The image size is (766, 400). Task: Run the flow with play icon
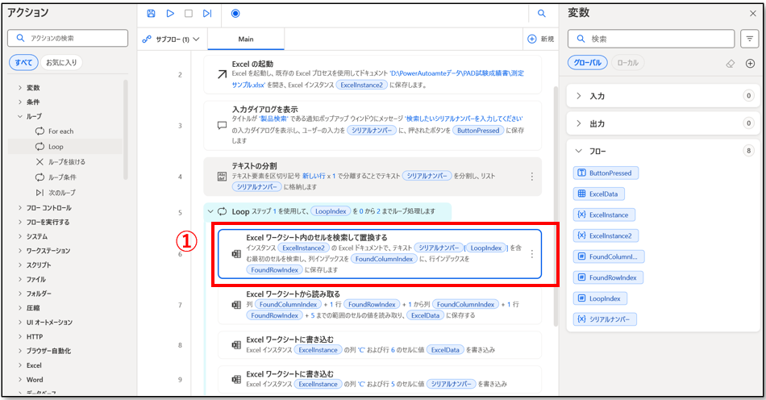tap(170, 14)
